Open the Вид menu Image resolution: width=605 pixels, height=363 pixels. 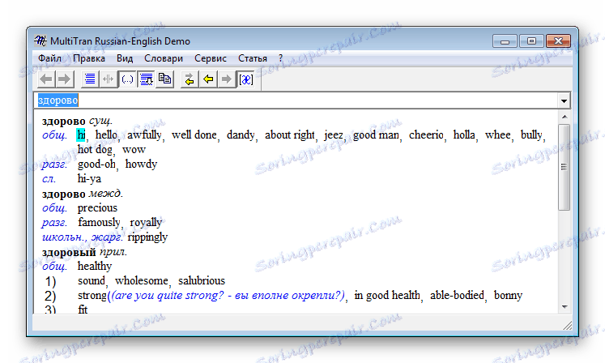point(125,58)
